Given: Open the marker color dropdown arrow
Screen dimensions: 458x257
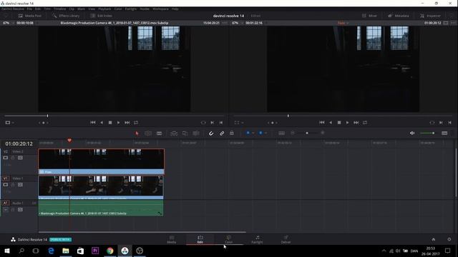Looking at the screenshot, I should [265, 133].
